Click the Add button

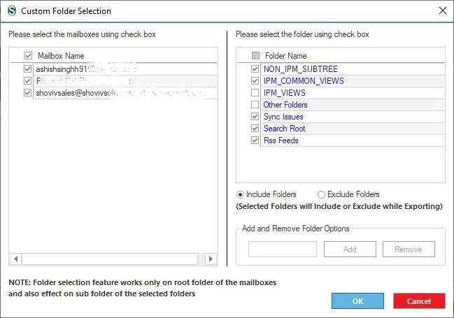tap(350, 249)
